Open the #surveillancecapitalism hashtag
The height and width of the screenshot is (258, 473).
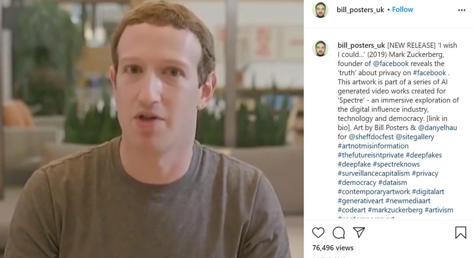[374, 173]
